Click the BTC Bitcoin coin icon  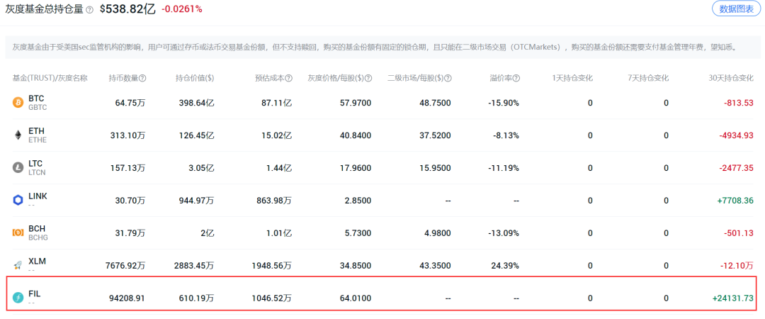click(x=18, y=103)
